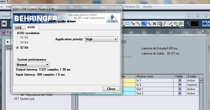The width and height of the screenshot is (210, 110).
Task: Select the Range Selection tool
Action: (x=128, y=24)
